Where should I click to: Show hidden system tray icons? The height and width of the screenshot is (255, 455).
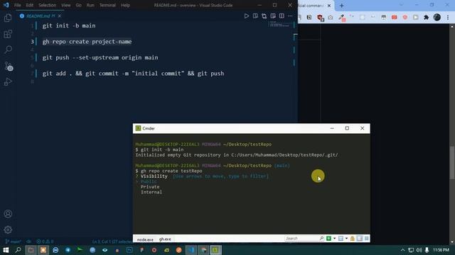(402, 250)
